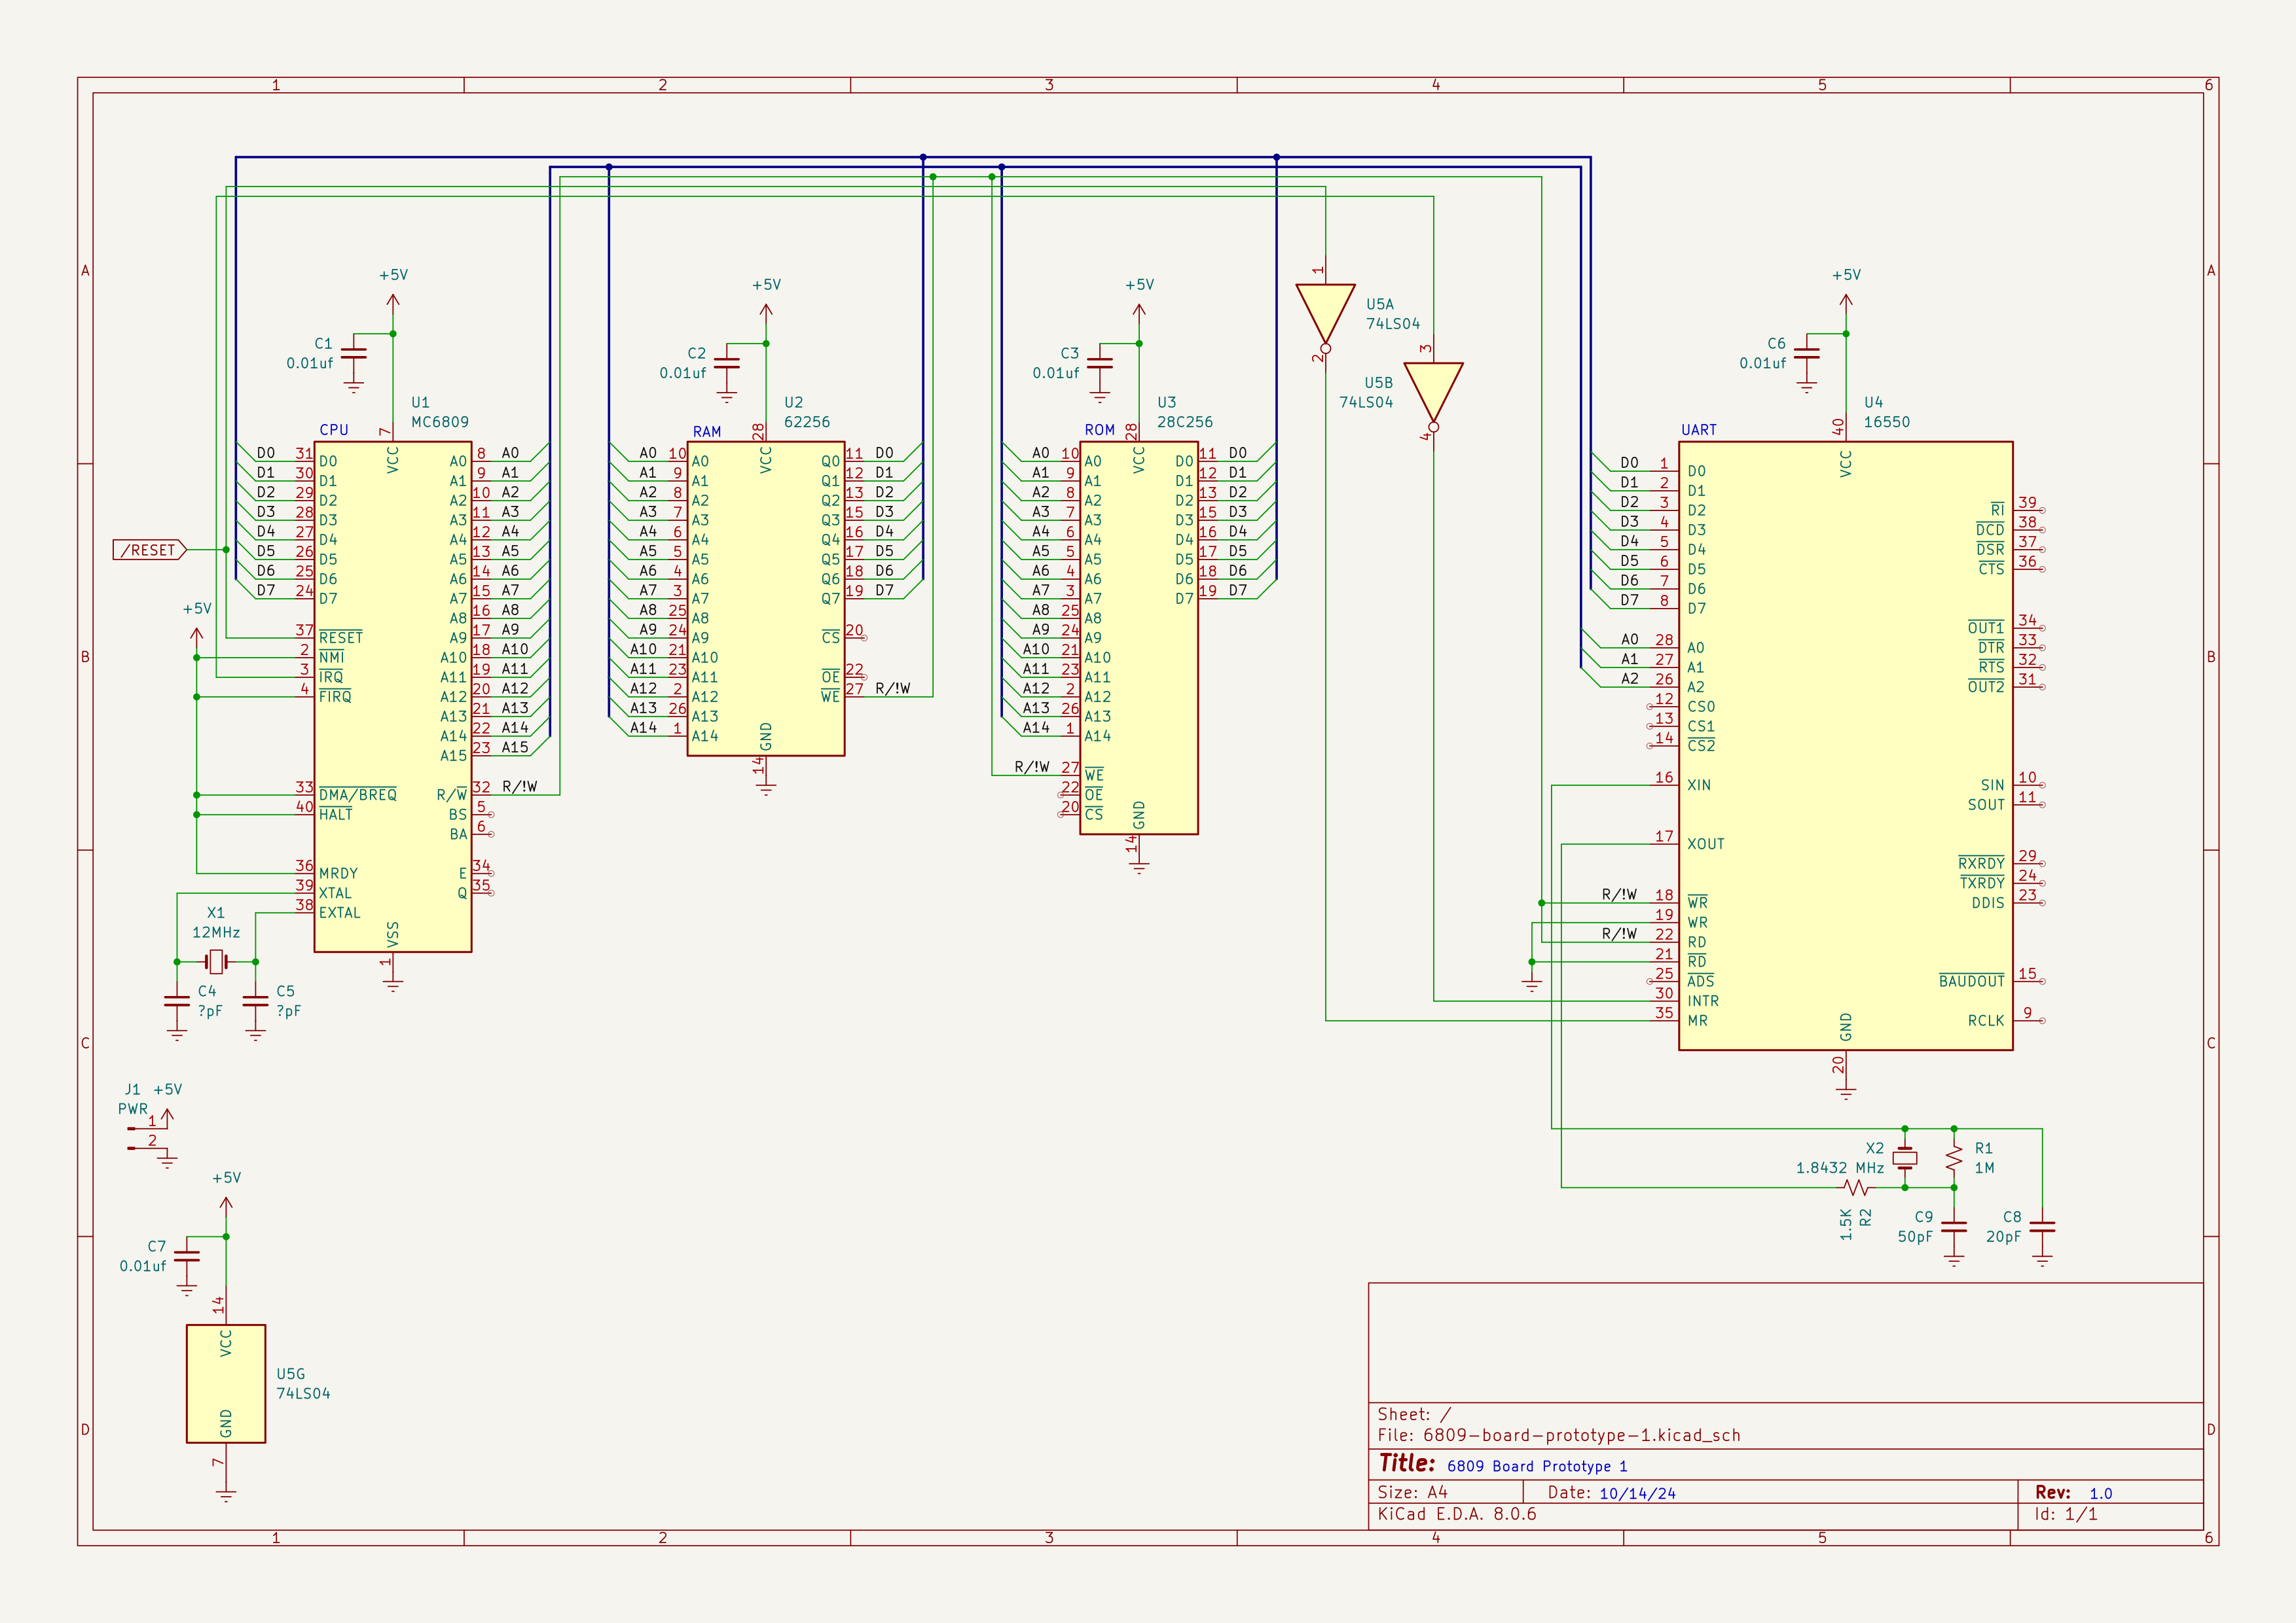Click the /RESET global label flag

coord(150,550)
